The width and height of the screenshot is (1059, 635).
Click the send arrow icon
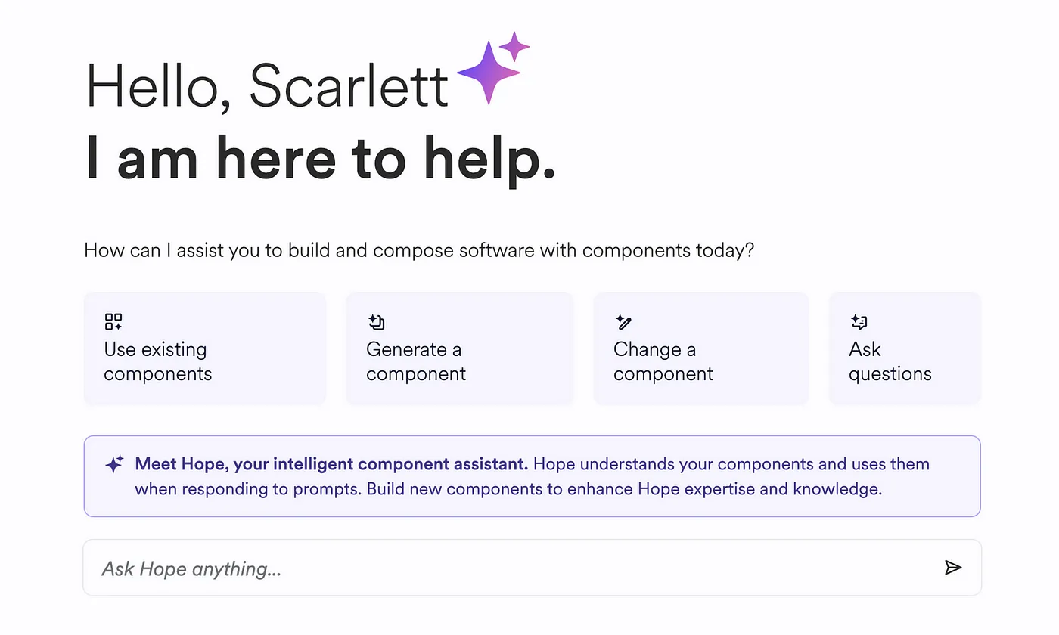[953, 568]
